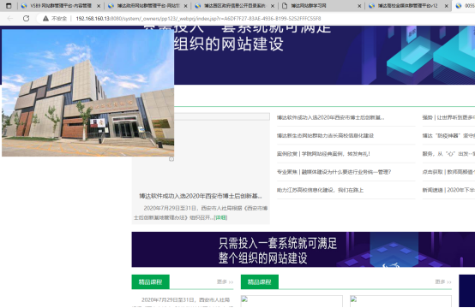Close the VSB9 网站群管理平台 tab

tap(99, 6)
